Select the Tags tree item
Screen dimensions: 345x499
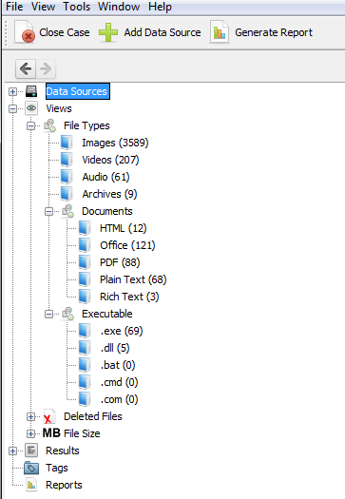57,469
